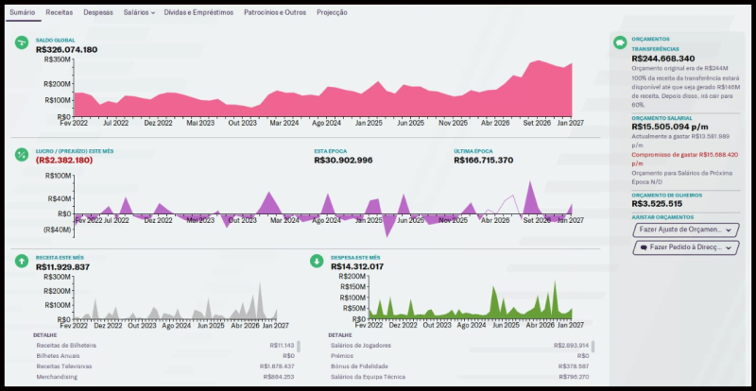Switch to the Receitas tab
The height and width of the screenshot is (391, 756).
click(x=59, y=12)
